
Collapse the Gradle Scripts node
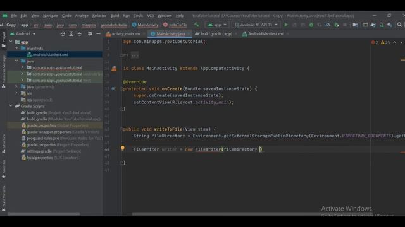coord(11,106)
